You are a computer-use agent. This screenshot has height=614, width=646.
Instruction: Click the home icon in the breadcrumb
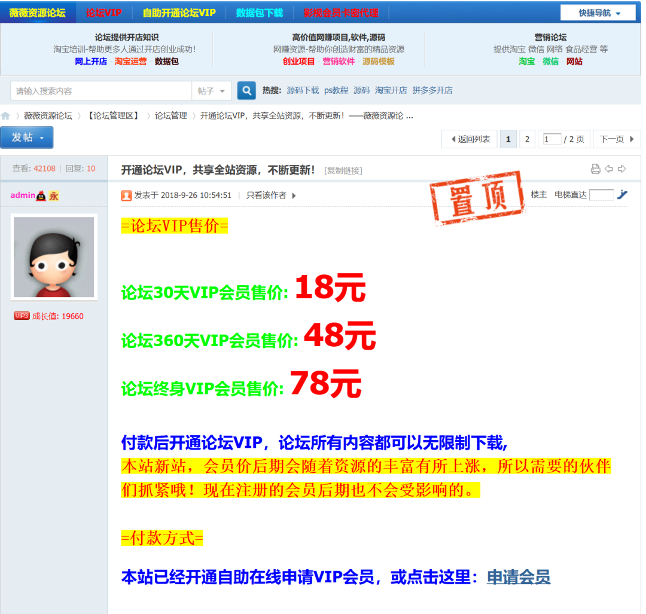[x=6, y=115]
